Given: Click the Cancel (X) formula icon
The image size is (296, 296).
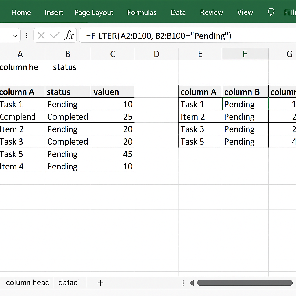Looking at the screenshot, I should click(41, 36).
